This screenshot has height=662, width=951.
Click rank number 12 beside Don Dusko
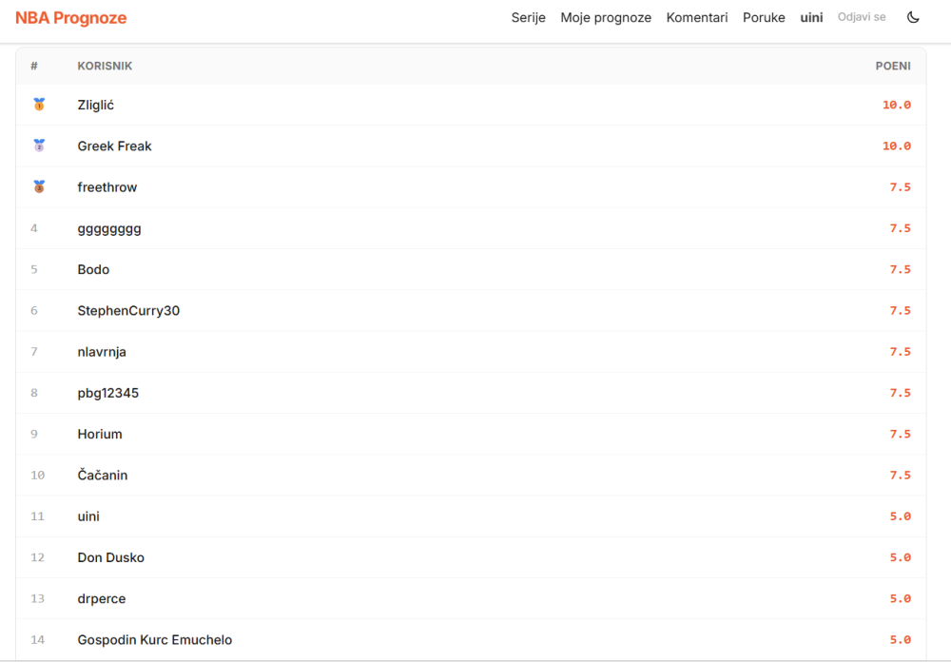tap(38, 557)
